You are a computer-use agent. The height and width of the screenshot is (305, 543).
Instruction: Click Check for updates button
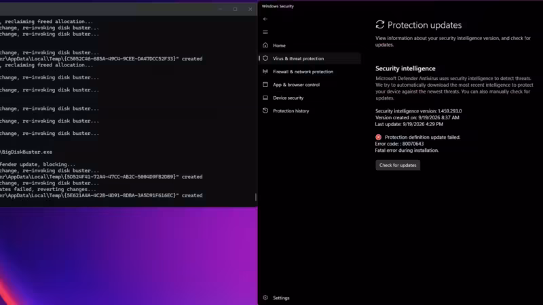pyautogui.click(x=398, y=165)
